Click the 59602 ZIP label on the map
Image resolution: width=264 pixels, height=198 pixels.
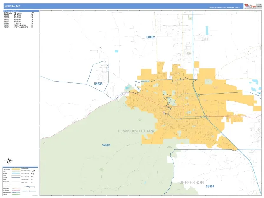151,37
